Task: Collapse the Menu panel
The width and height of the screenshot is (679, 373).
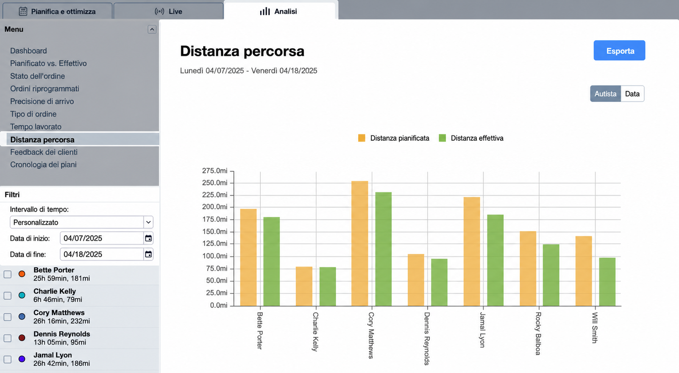Action: point(152,29)
